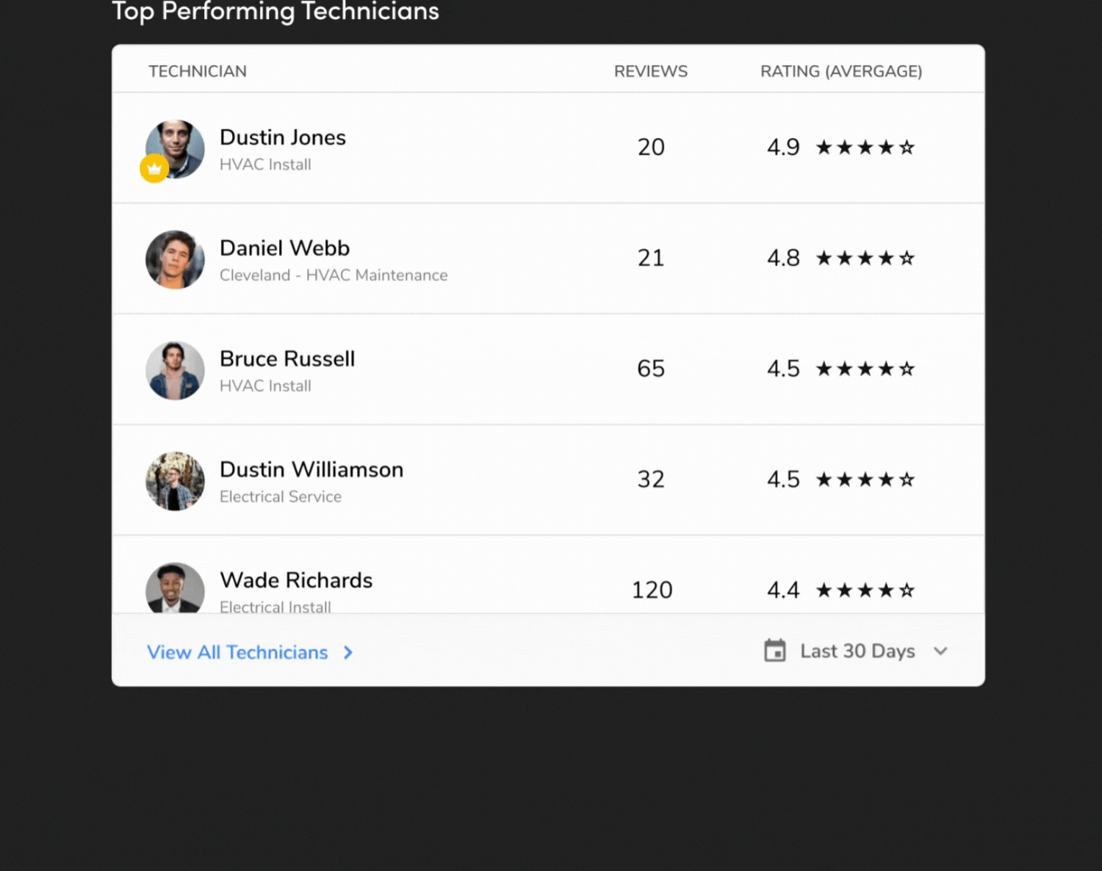This screenshot has width=1102, height=871.
Task: Click the chevron next to Last 30 Days
Action: [941, 651]
